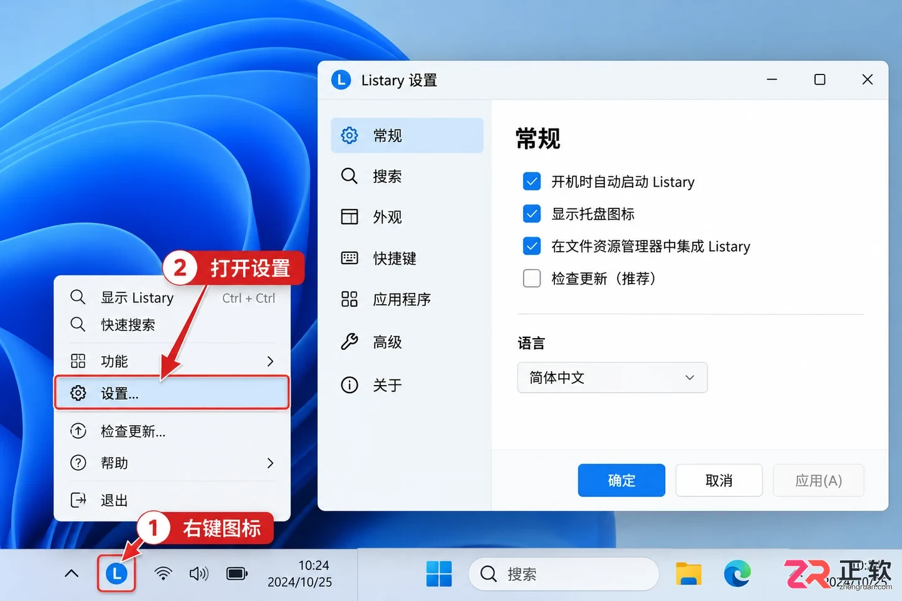Open the taskbar clock showing 10:24

click(300, 573)
